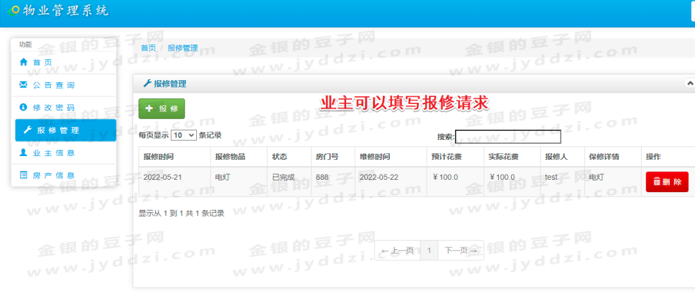Viewport: 695px width, 296px height.
Task: Click the 物业管理系统 logo icon
Action: point(14,10)
